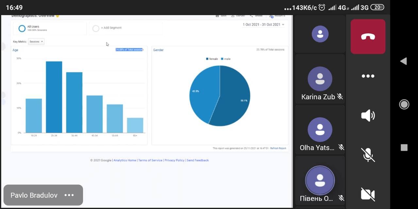Hang up with the red end call button
The height and width of the screenshot is (209, 418).
pos(368,37)
